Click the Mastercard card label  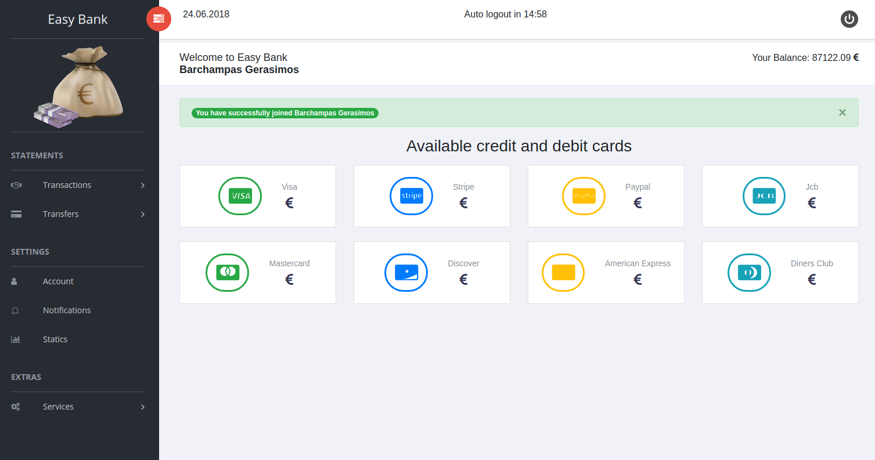click(x=289, y=263)
